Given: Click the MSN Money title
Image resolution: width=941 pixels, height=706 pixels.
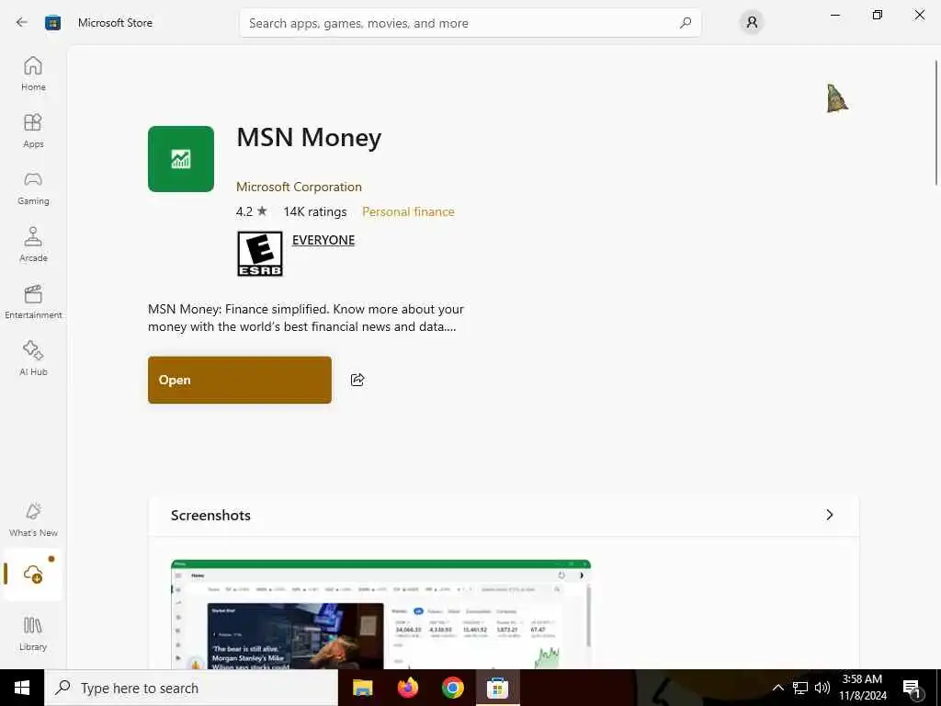Looking at the screenshot, I should [x=309, y=138].
